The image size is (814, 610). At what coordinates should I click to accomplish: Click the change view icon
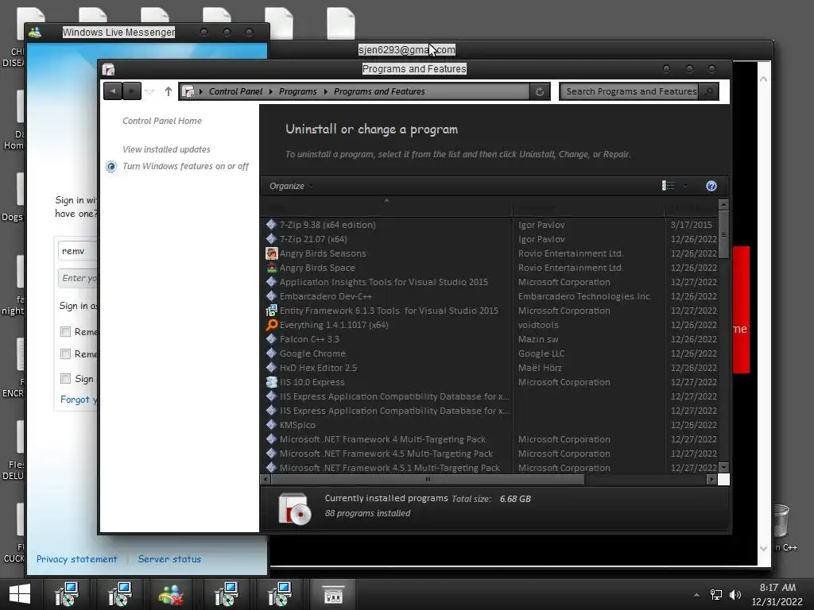668,186
